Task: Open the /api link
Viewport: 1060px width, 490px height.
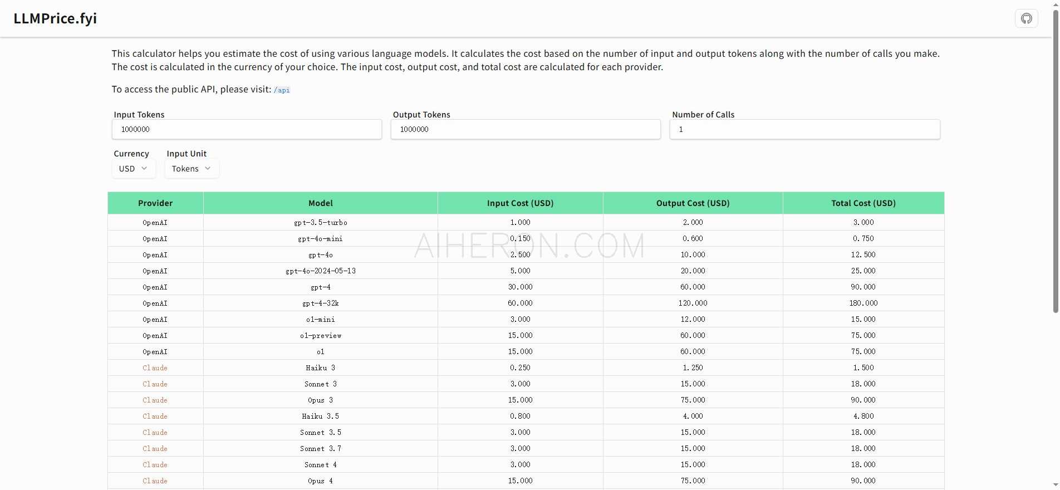Action: tap(282, 90)
